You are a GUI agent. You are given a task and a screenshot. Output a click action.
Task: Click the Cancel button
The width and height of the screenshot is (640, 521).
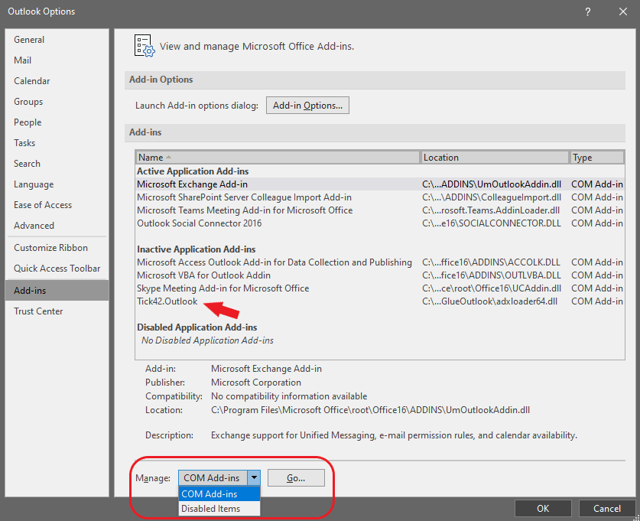[x=607, y=508]
